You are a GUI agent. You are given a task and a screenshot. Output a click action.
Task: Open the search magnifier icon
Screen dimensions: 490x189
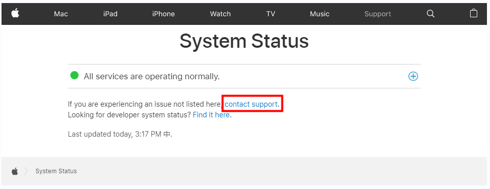pyautogui.click(x=431, y=14)
